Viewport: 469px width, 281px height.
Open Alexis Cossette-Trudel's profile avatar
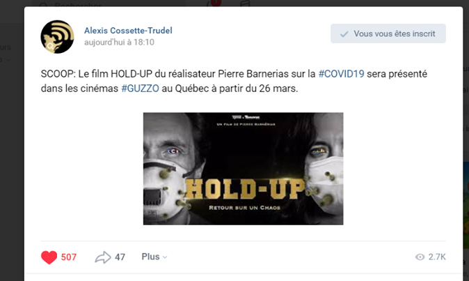click(57, 36)
